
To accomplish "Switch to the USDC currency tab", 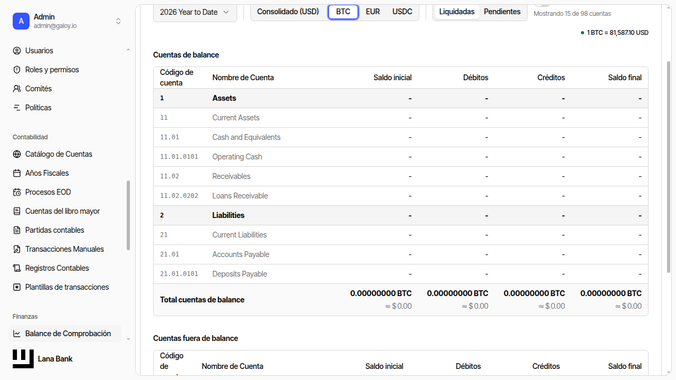I will pyautogui.click(x=402, y=12).
